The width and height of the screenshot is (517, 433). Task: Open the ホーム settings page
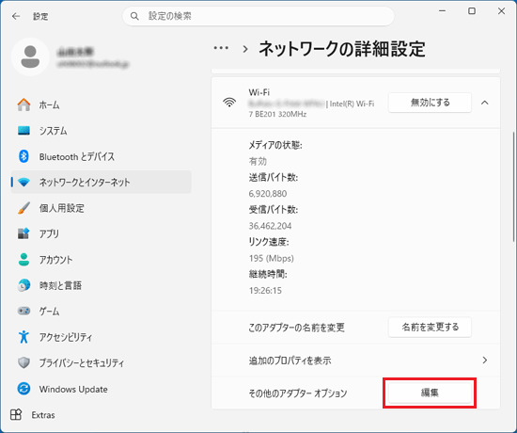(101, 105)
